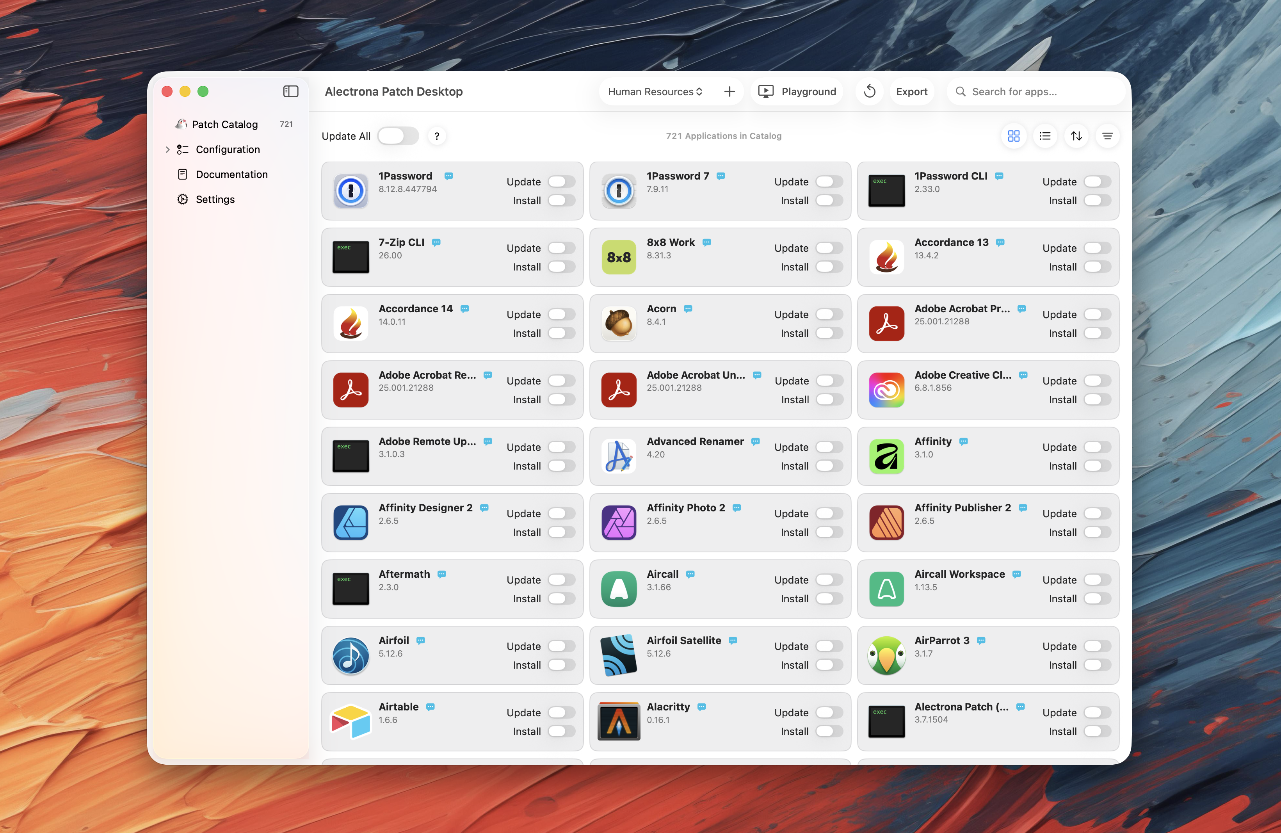Click the Playground button
The height and width of the screenshot is (833, 1281).
click(x=797, y=91)
